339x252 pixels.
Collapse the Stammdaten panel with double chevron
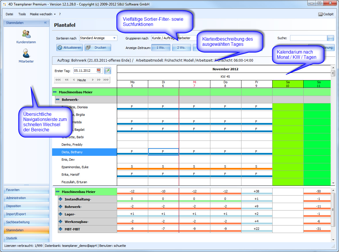tap(45, 23)
